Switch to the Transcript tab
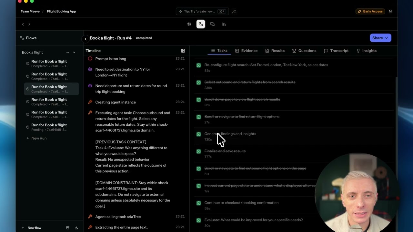 (x=336, y=51)
